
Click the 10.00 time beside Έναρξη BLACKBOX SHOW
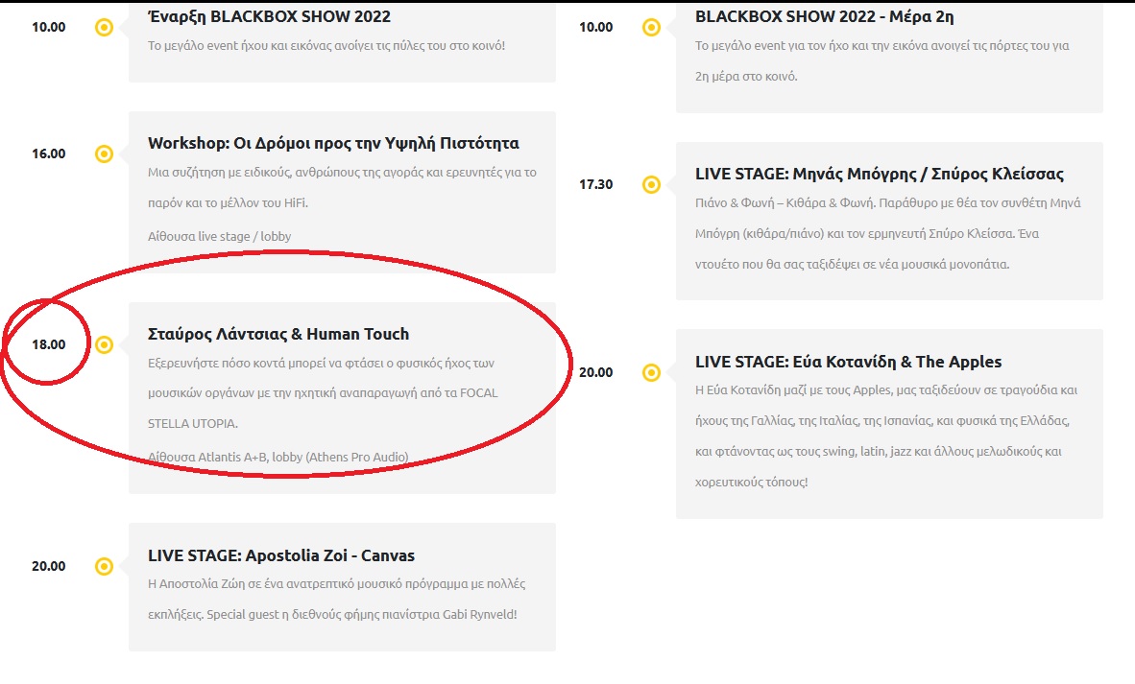pyautogui.click(x=49, y=27)
